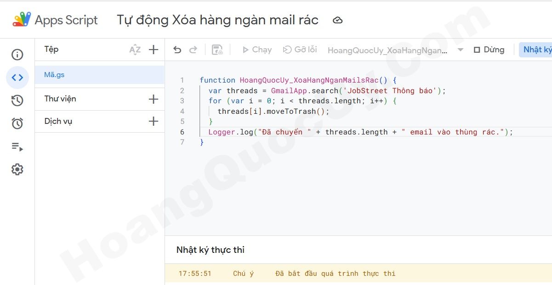Open the function selector dropdown

tap(396, 50)
